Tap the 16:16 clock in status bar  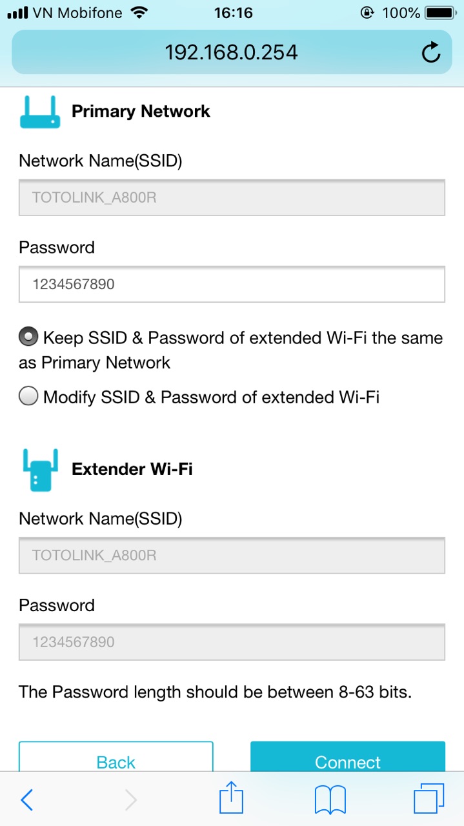tap(233, 13)
